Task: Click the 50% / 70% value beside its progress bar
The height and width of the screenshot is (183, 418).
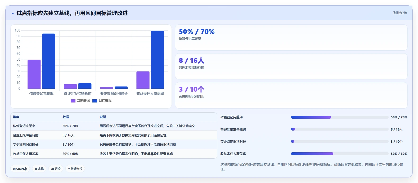Action: [399, 117]
